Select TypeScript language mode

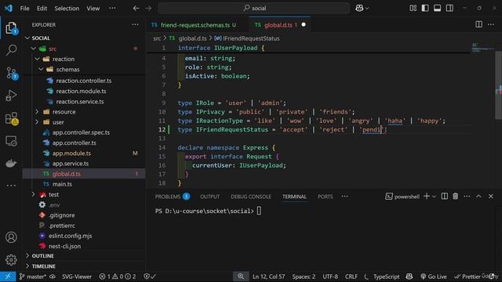point(386,277)
